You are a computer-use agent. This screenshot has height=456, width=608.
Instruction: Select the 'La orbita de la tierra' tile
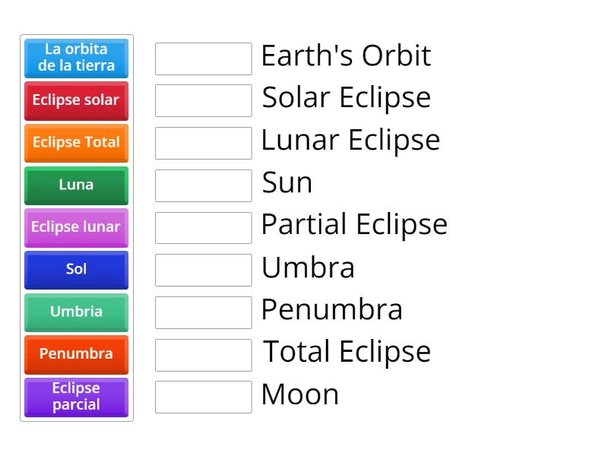click(75, 58)
